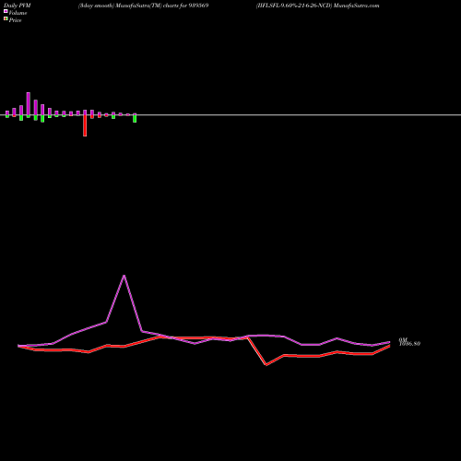Image resolution: width=461 pixels, height=461 pixels.
Task: Click the chart title for 939369
Action: click(x=144, y=6)
